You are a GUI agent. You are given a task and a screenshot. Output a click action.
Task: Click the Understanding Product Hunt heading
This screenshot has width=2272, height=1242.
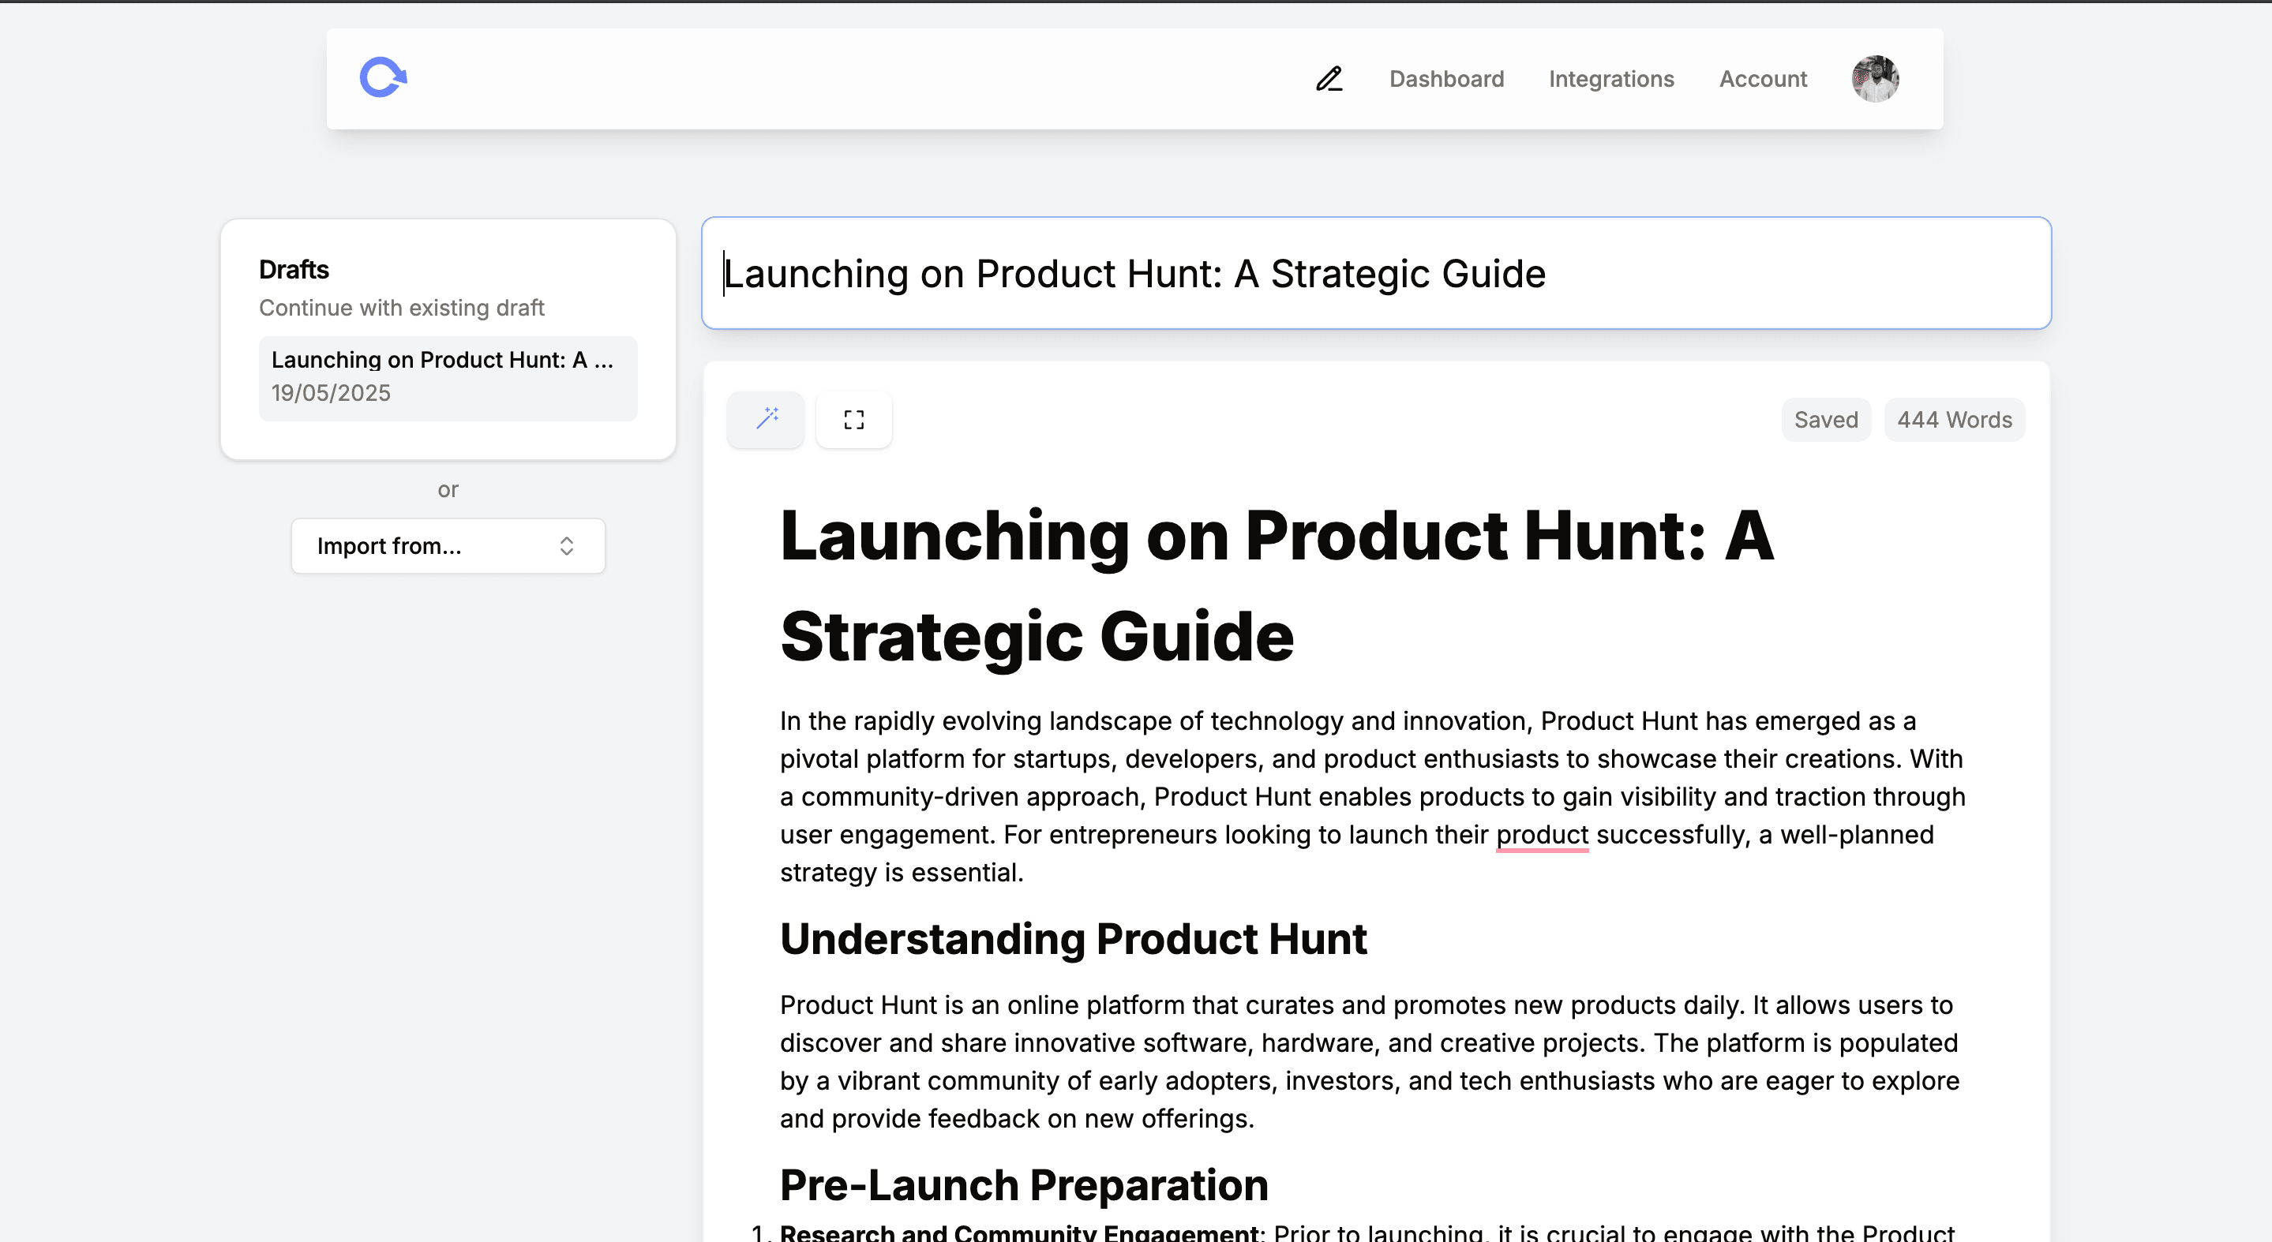[1073, 938]
